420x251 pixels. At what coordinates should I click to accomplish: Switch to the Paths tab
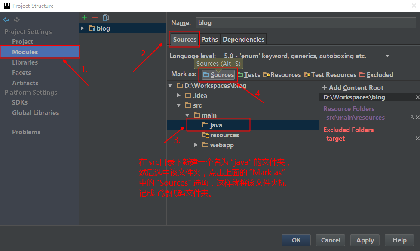tap(210, 40)
